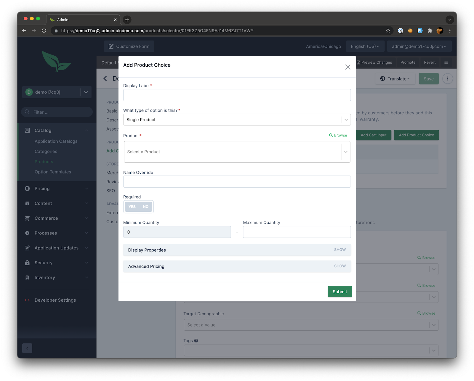Screen dimensions: 474x381
Task: Click the browser back arrow
Action: coord(24,30)
